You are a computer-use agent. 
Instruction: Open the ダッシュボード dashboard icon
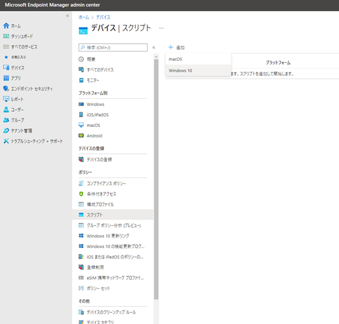(6, 36)
